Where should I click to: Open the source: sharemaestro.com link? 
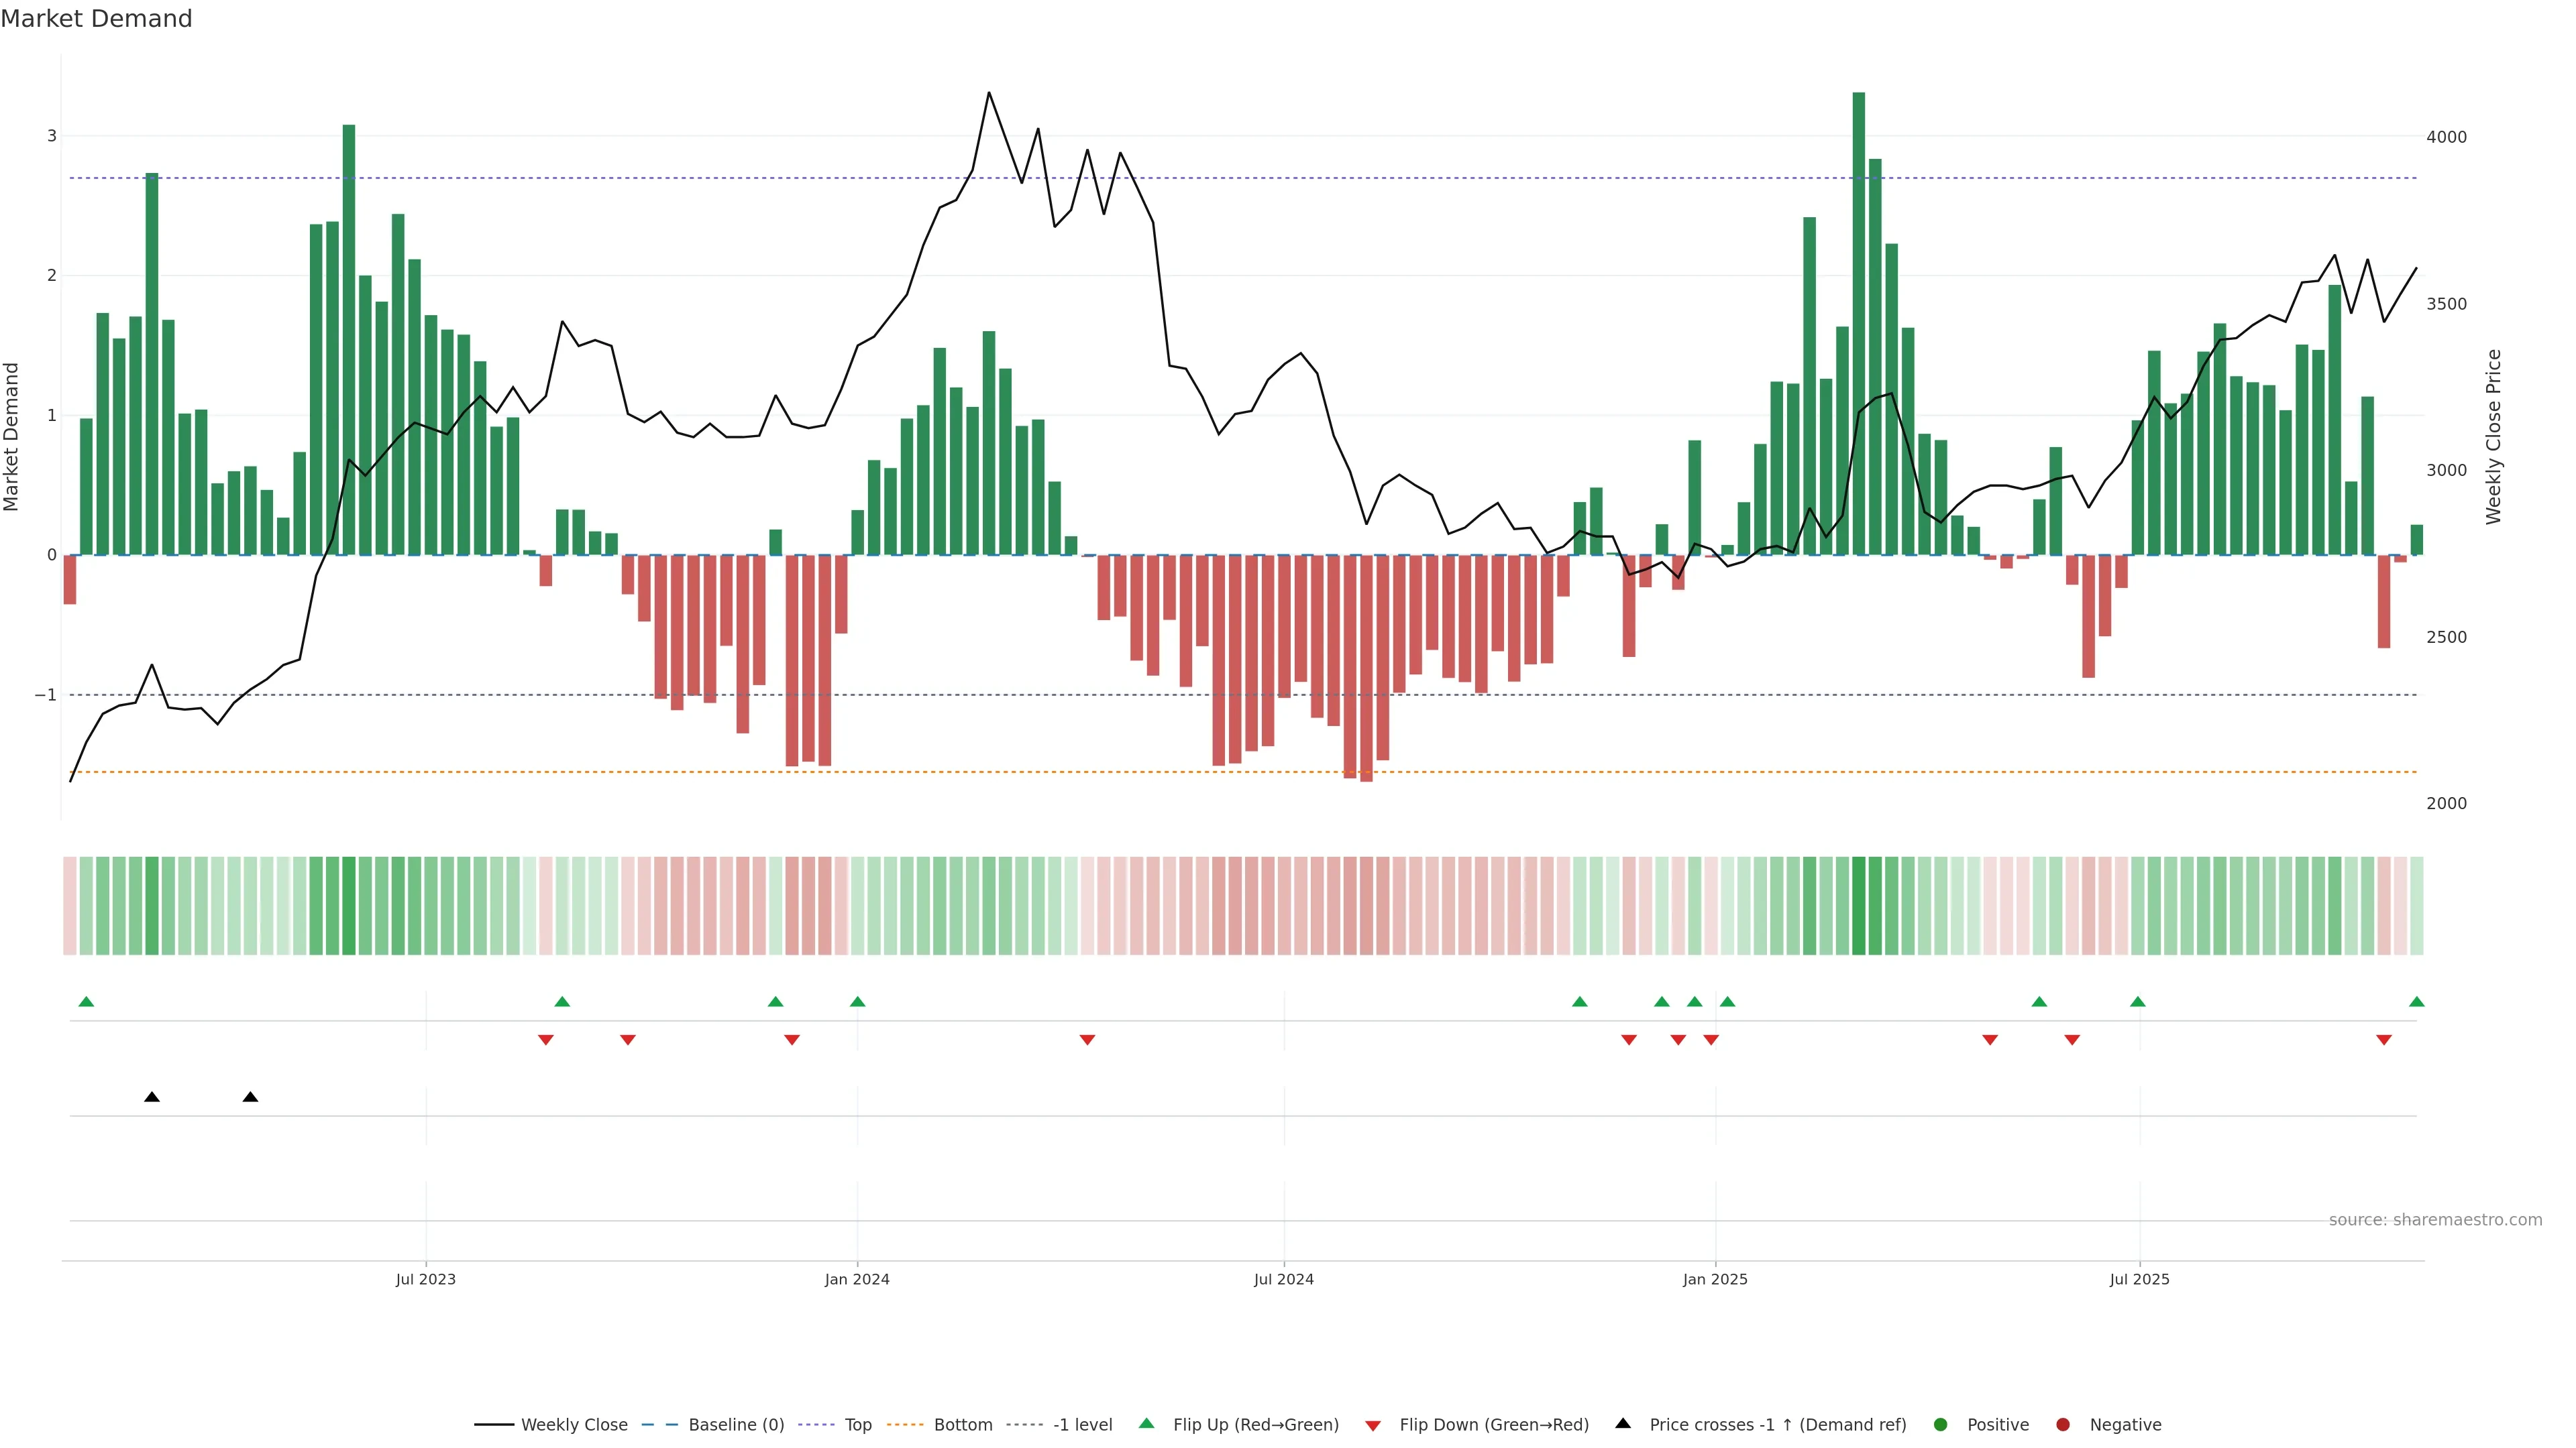[x=2435, y=1220]
